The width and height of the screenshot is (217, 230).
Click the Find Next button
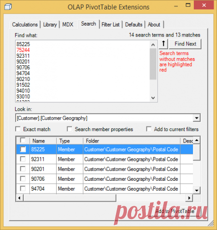coord(185,44)
